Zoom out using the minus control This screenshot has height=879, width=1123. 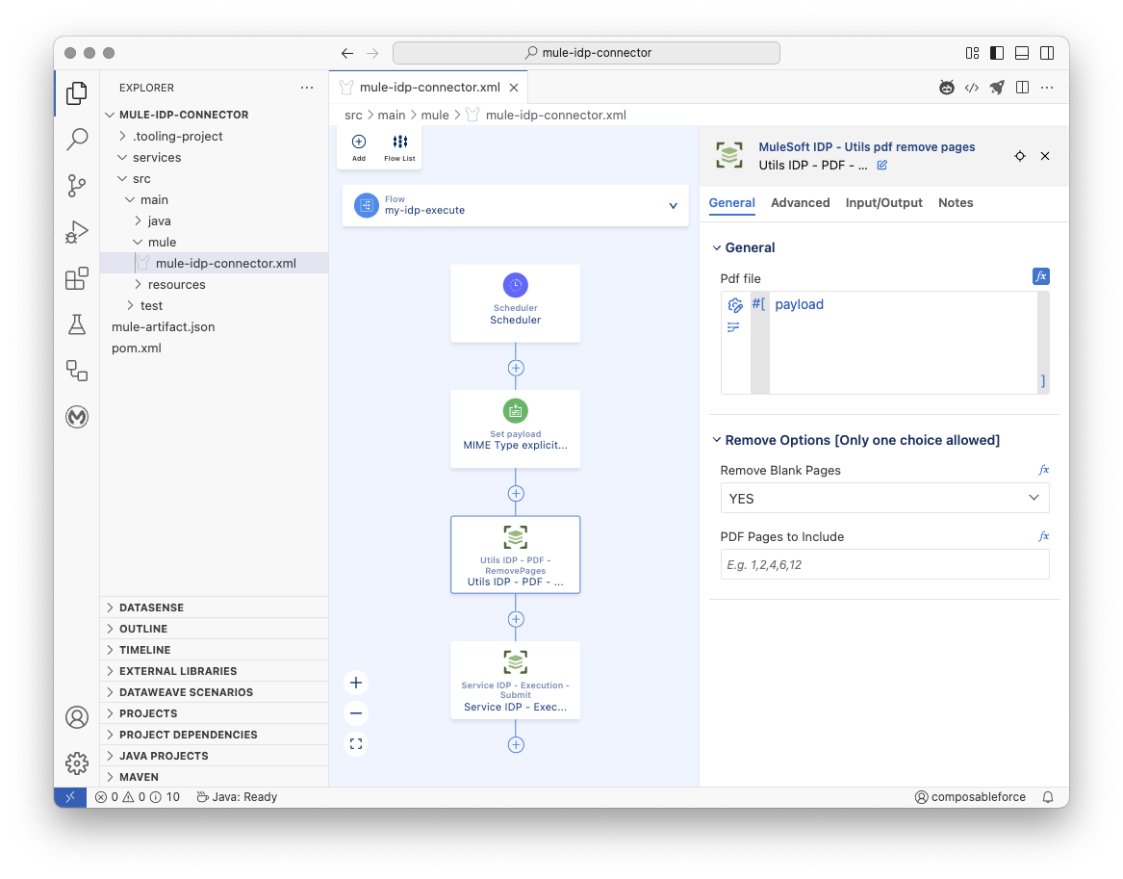pos(356,712)
